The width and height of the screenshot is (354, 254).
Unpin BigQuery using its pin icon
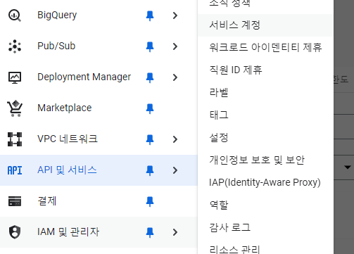[x=150, y=15]
